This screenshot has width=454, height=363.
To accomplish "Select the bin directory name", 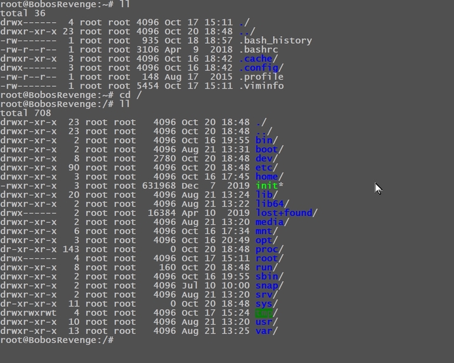I will (x=264, y=140).
